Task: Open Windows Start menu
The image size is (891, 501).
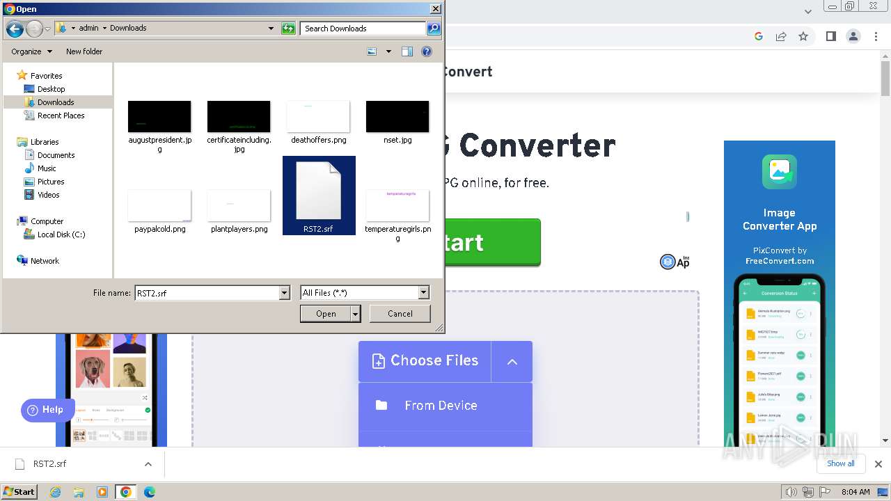Action: pos(19,491)
